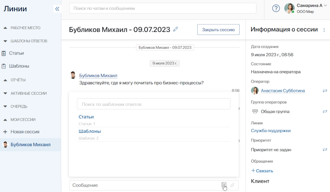Choose the Шаблоны template category in popup
The image size is (330, 192).
(x=90, y=131)
